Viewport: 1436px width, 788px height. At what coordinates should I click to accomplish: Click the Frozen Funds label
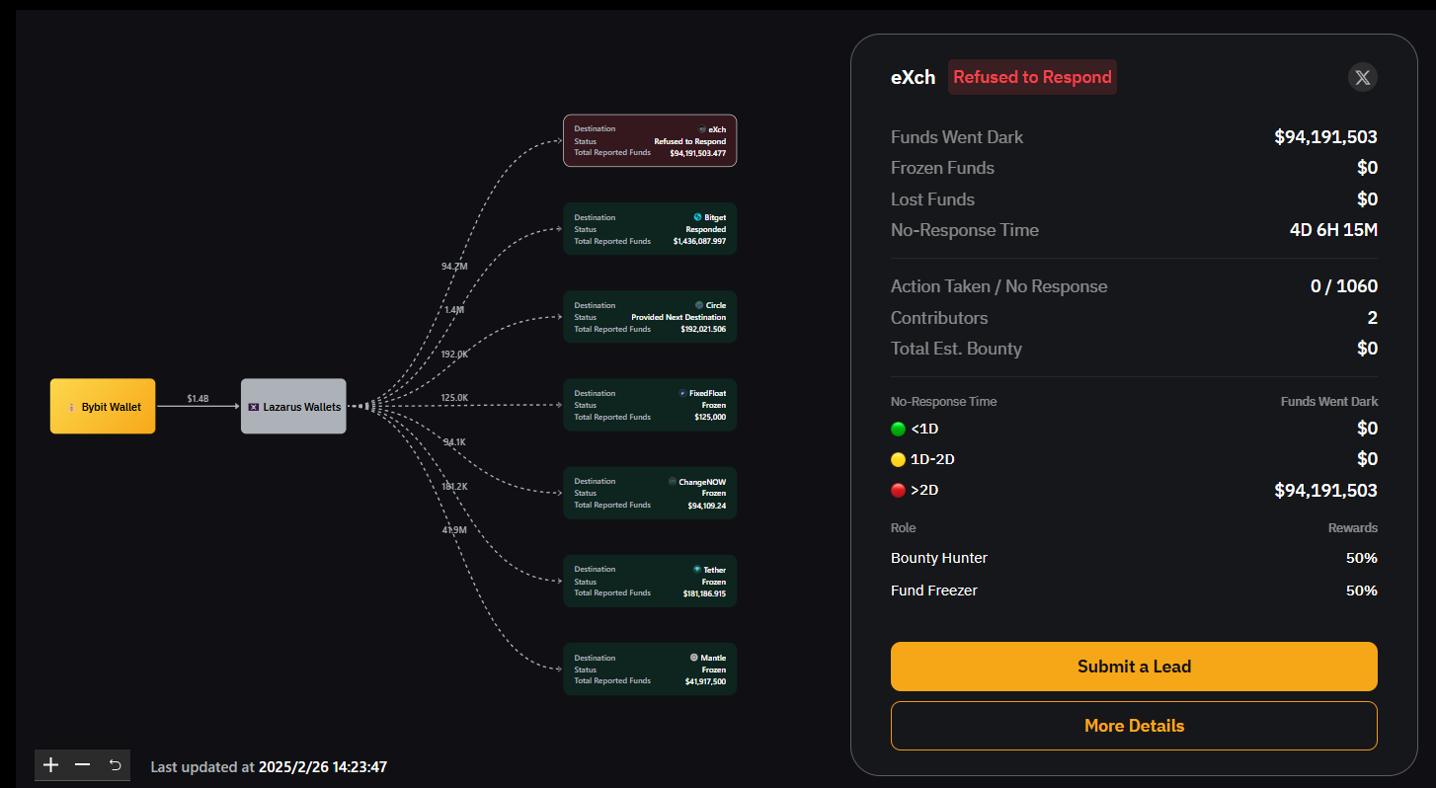pyautogui.click(x=942, y=168)
